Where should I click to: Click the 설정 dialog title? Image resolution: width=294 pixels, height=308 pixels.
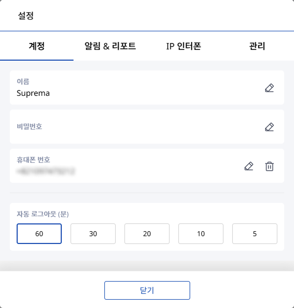pyautogui.click(x=25, y=16)
